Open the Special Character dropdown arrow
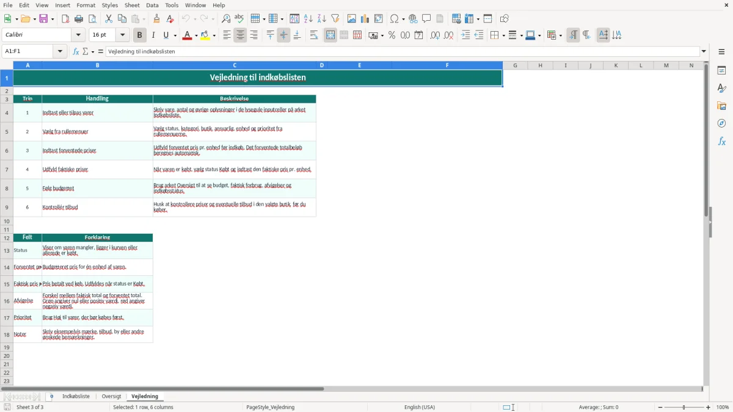 coord(403,19)
